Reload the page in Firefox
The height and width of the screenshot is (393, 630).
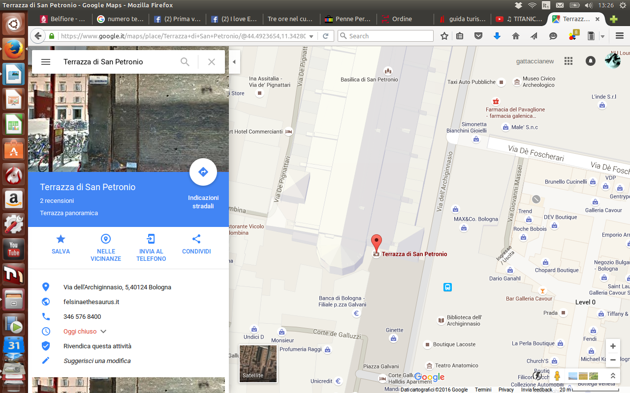pos(325,36)
